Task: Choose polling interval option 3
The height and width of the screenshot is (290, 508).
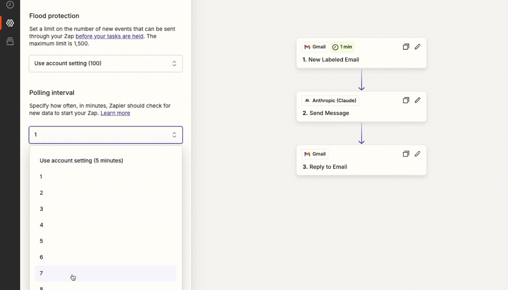Action: [106, 209]
